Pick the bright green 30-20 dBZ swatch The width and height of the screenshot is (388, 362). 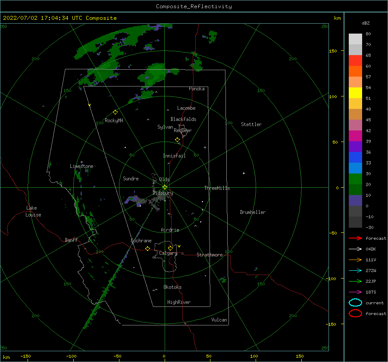pos(355,179)
